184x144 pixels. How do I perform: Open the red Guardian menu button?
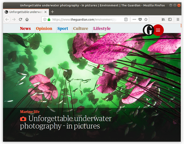point(158,30)
